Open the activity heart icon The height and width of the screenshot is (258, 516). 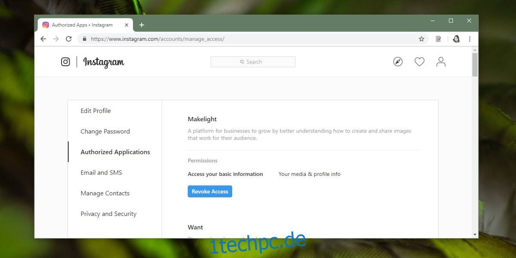419,62
